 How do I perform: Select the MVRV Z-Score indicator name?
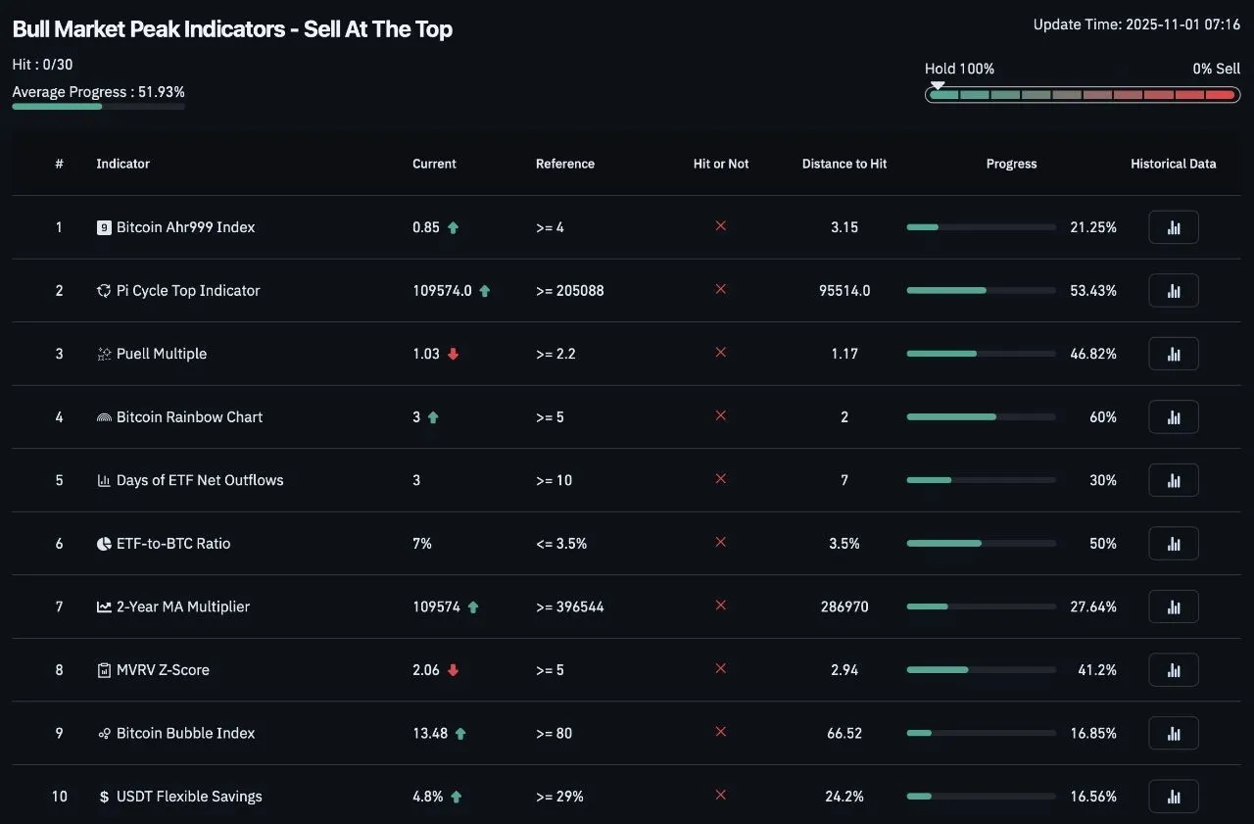click(x=163, y=670)
